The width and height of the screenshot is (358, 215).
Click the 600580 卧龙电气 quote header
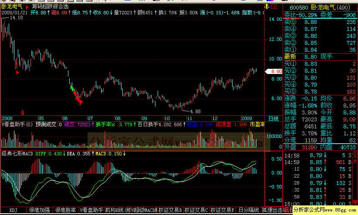(x=320, y=7)
